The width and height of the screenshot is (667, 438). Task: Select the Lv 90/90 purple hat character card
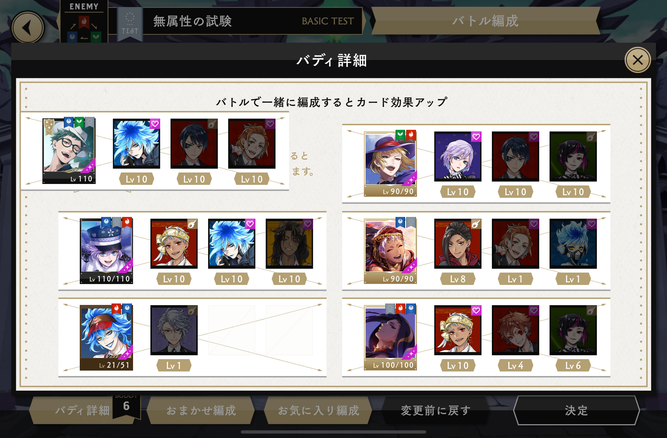coord(390,164)
